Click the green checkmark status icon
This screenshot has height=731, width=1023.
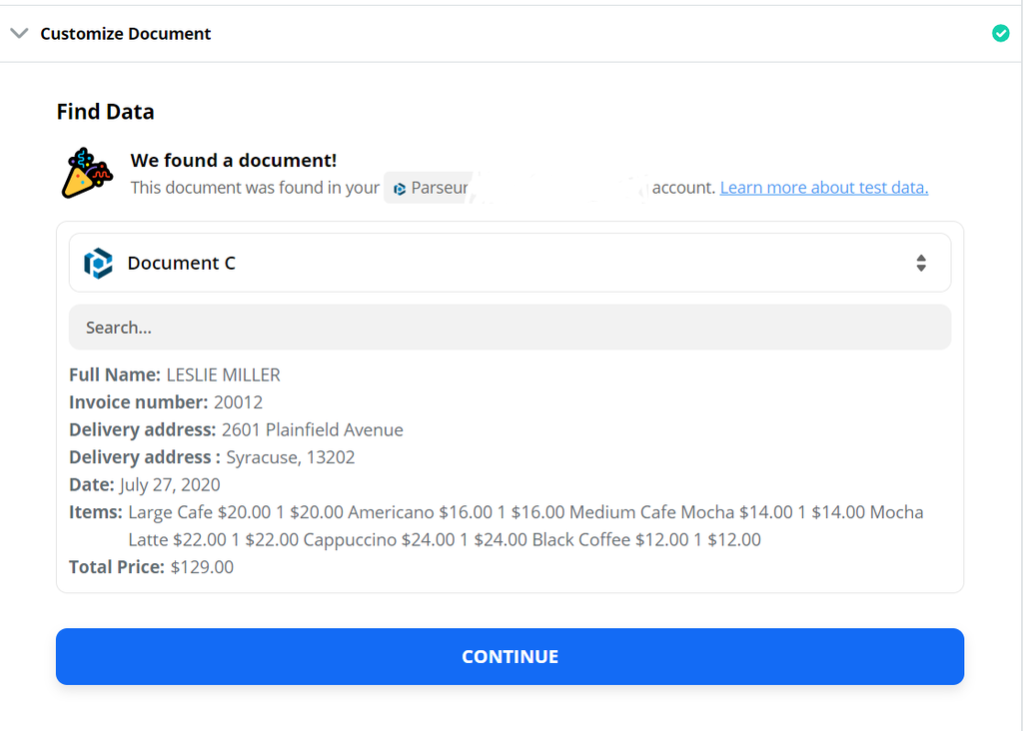pos(1000,33)
